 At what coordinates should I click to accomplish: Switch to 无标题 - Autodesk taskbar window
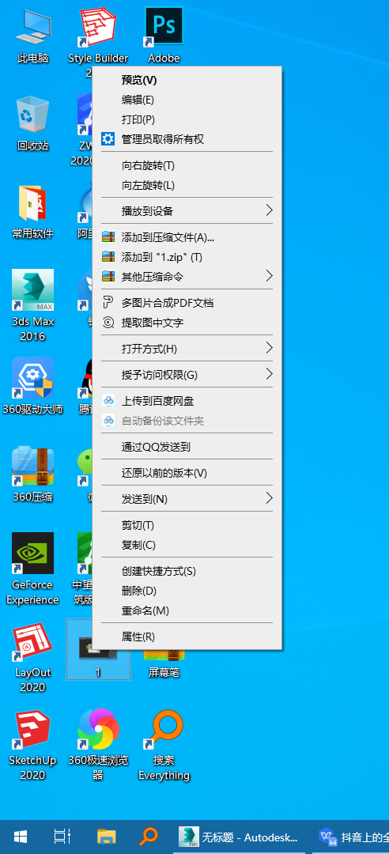[x=240, y=837]
